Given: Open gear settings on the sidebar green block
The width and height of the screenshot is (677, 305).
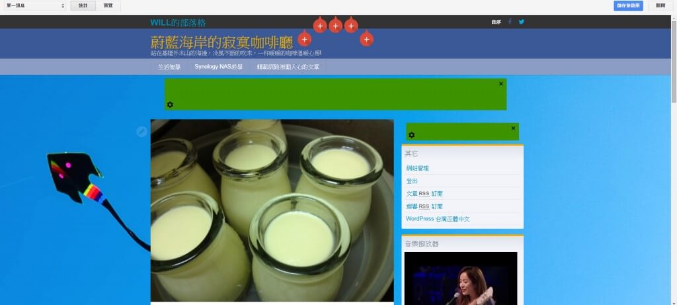Looking at the screenshot, I should click(411, 135).
